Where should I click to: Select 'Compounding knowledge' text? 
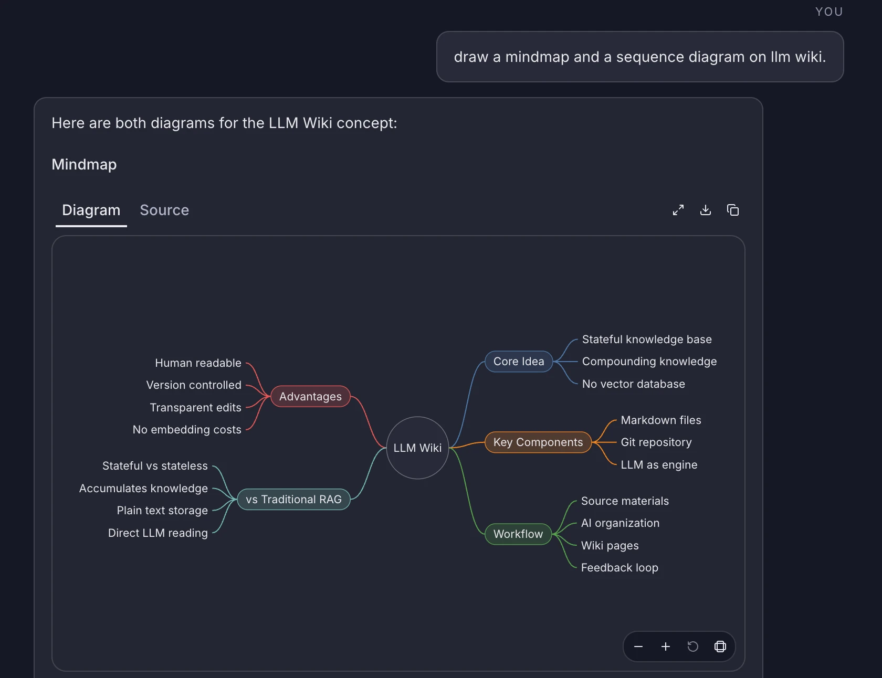coord(649,362)
